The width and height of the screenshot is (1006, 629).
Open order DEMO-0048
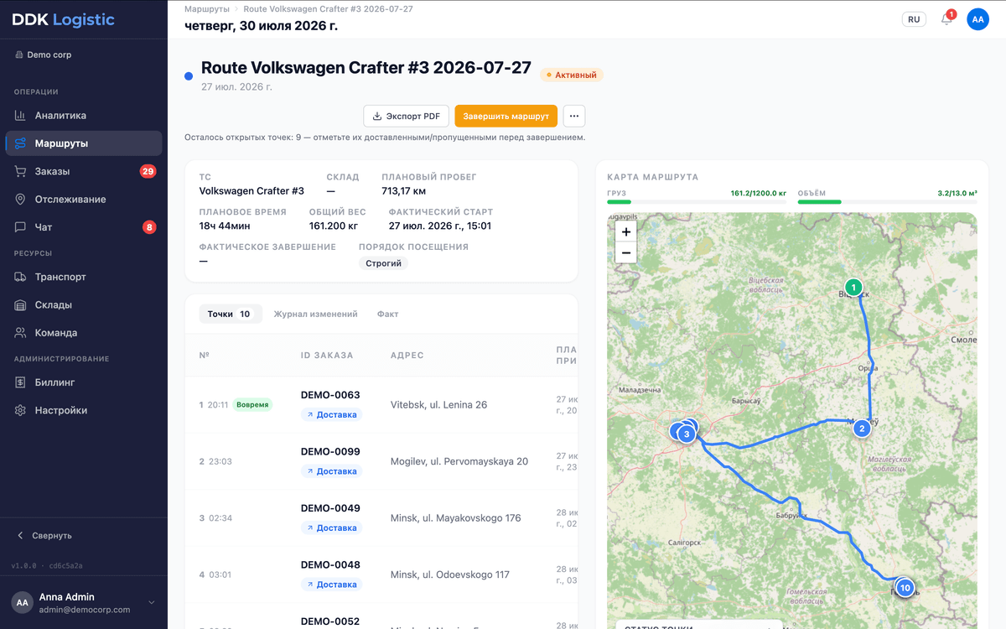click(330, 564)
